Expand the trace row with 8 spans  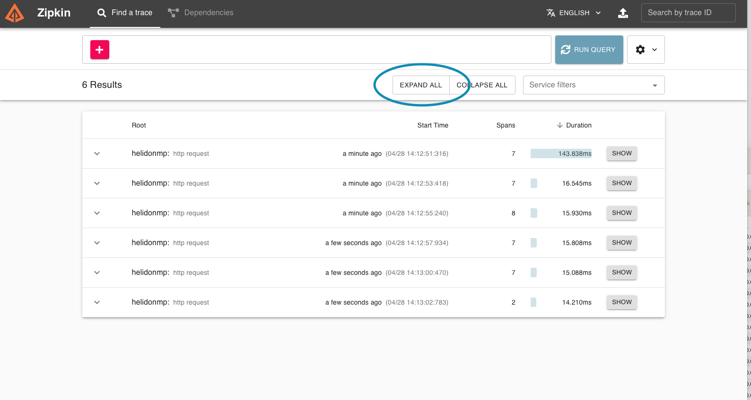97,213
